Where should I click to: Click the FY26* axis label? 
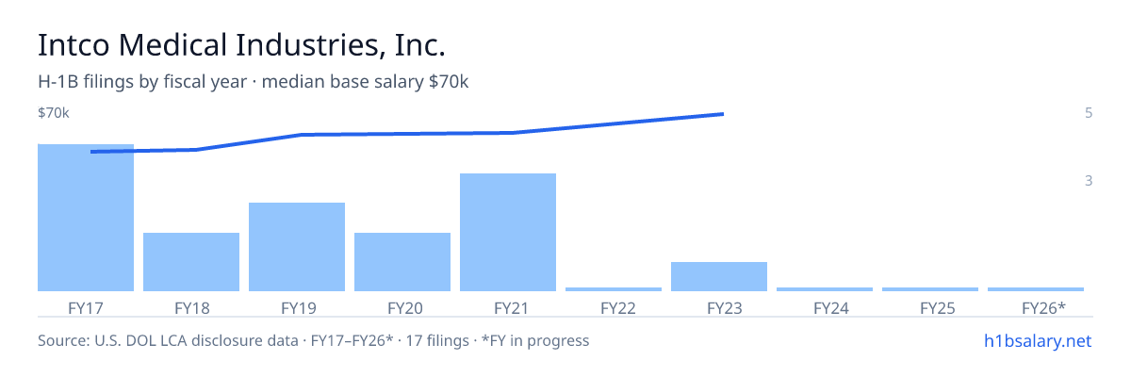point(1043,307)
